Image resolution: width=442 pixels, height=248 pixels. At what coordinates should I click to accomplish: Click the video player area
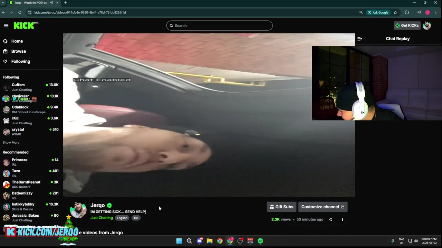coord(209,115)
